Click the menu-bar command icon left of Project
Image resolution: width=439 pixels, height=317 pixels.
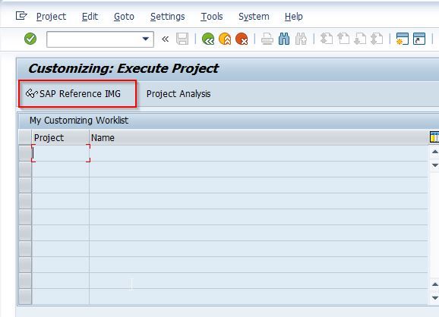[x=21, y=16]
